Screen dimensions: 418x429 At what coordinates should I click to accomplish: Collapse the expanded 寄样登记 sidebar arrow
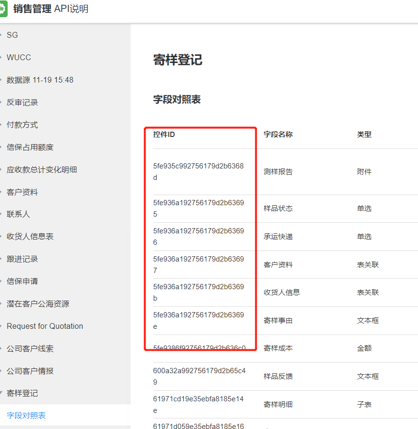coord(1,393)
